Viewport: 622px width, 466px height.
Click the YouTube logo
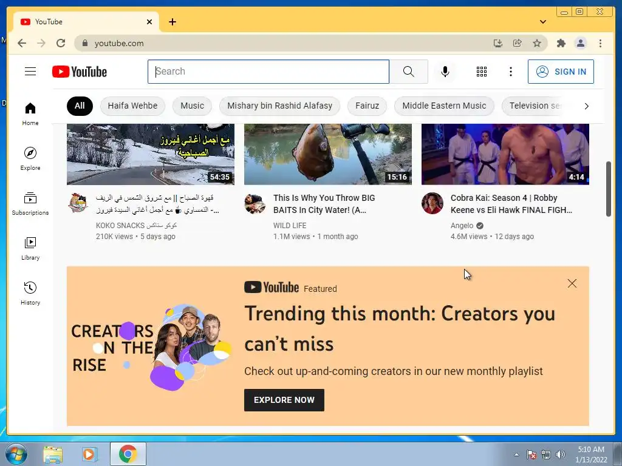80,72
